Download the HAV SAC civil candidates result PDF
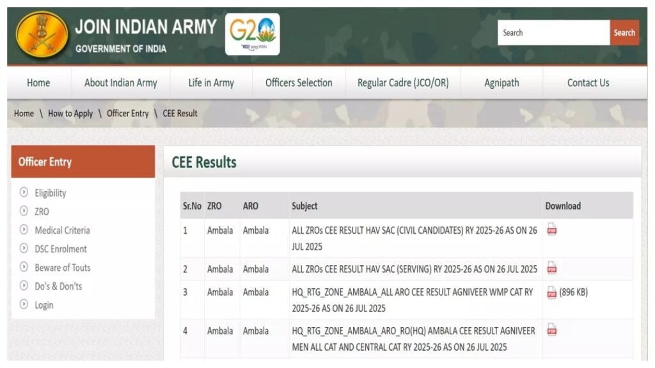Screen dimensions: 655x368 click(551, 231)
